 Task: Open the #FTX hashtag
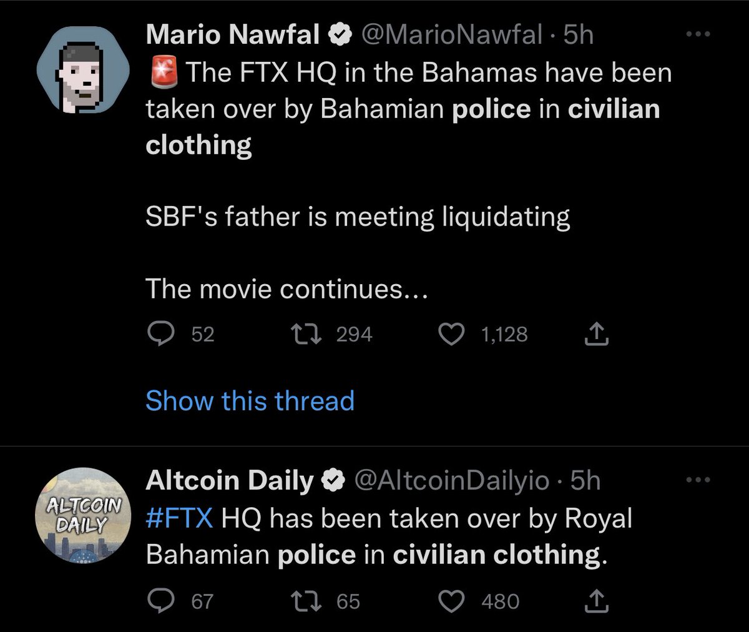(x=179, y=518)
